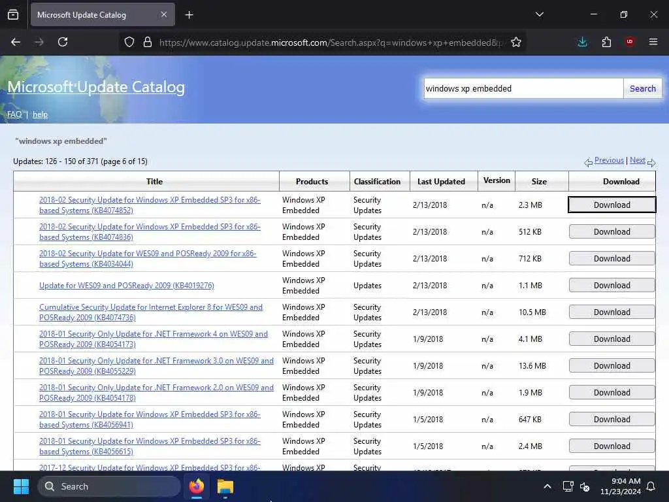The width and height of the screenshot is (669, 502).
Task: Click the taskbar Search box
Action: [109, 486]
